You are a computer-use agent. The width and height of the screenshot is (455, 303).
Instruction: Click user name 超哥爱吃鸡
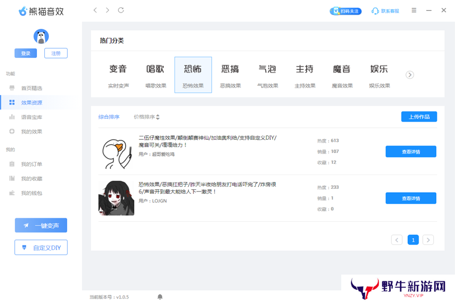pos(163,154)
